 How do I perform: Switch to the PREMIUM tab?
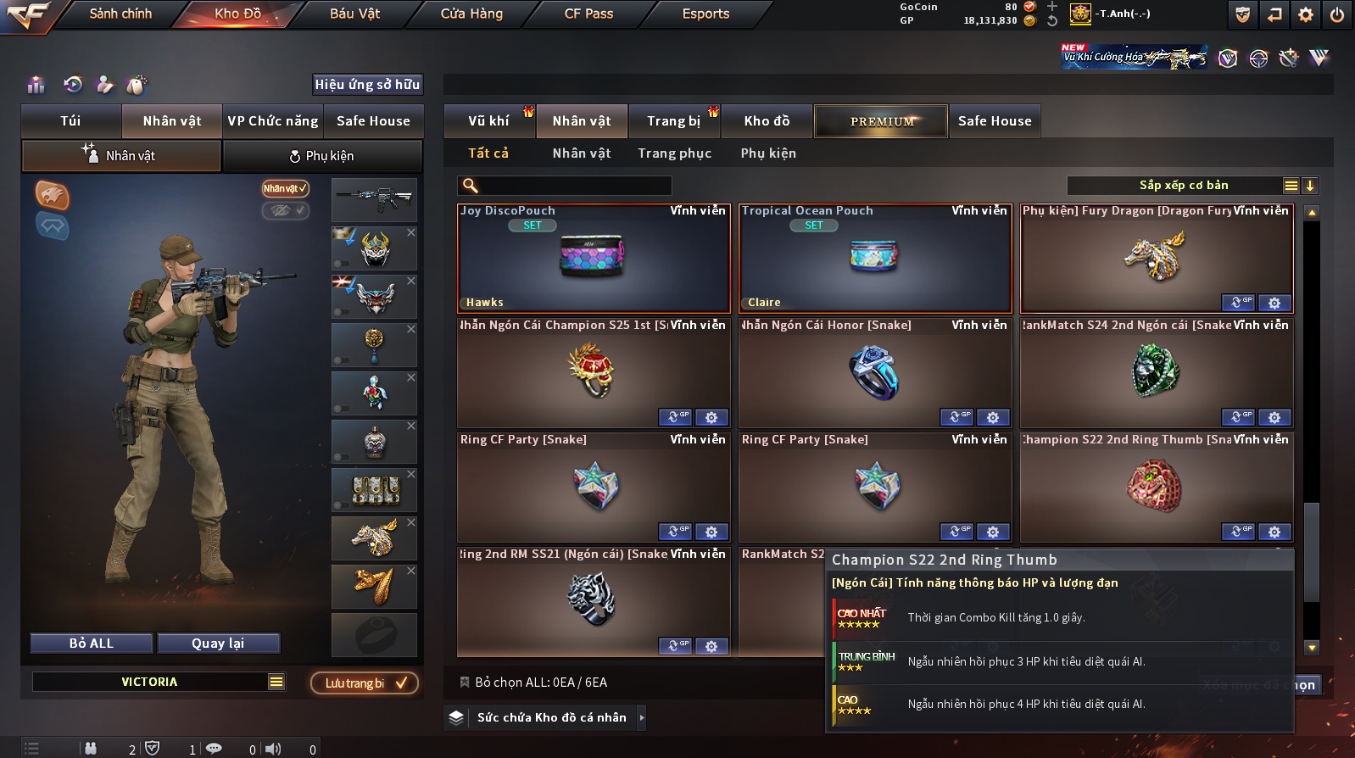coord(881,121)
